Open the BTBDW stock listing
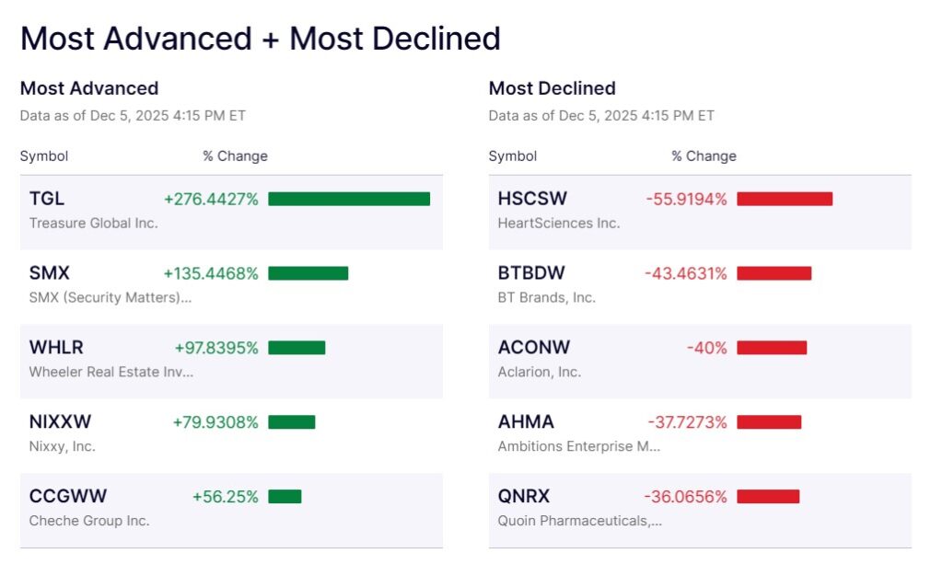 coord(531,273)
